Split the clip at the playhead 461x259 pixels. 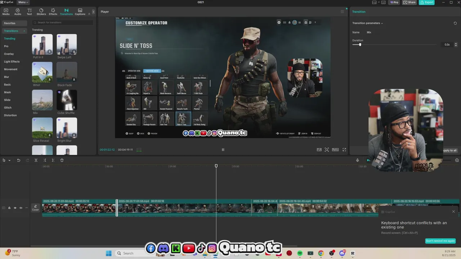coord(36,160)
